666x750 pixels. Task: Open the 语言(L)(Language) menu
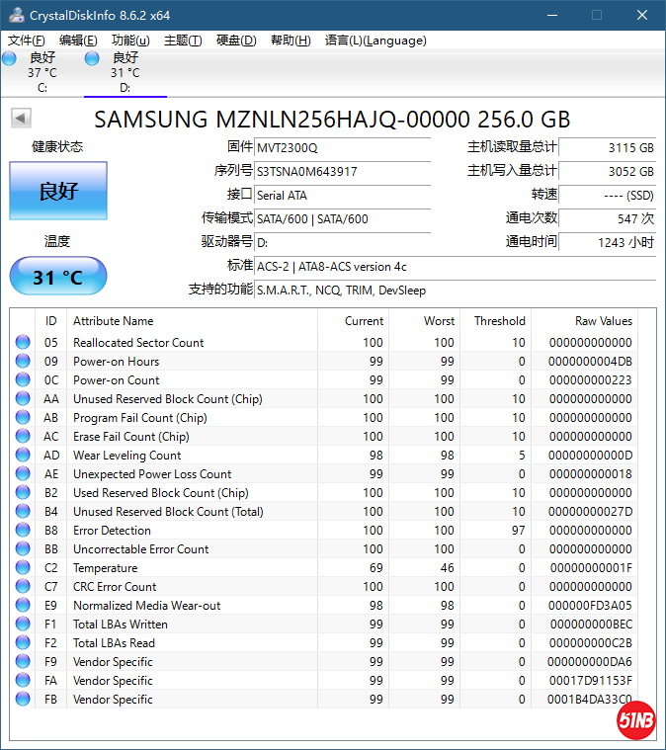[375, 41]
